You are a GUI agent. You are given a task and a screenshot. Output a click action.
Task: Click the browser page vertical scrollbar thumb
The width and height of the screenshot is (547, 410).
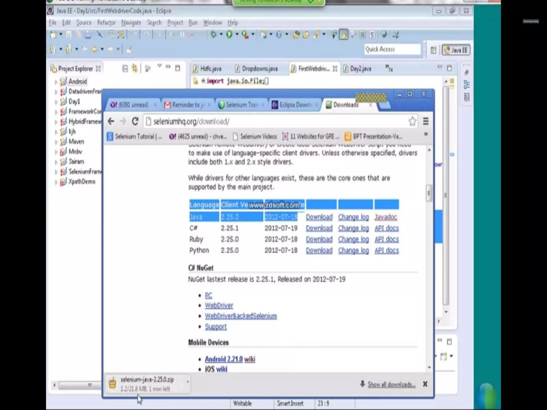429,193
